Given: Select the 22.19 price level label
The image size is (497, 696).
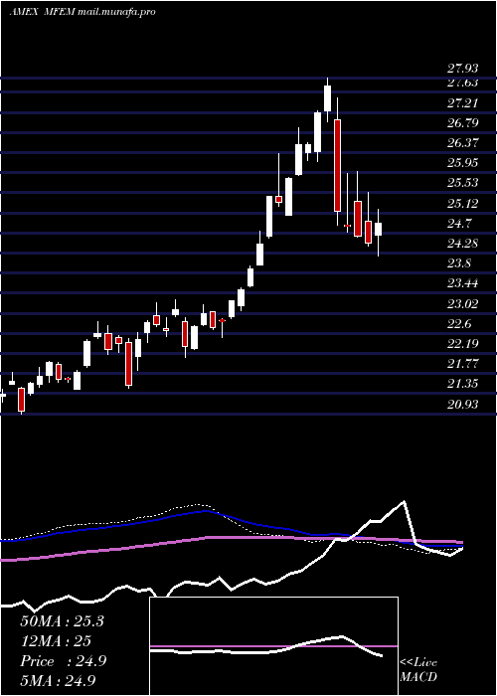Looking at the screenshot, I should point(463,344).
